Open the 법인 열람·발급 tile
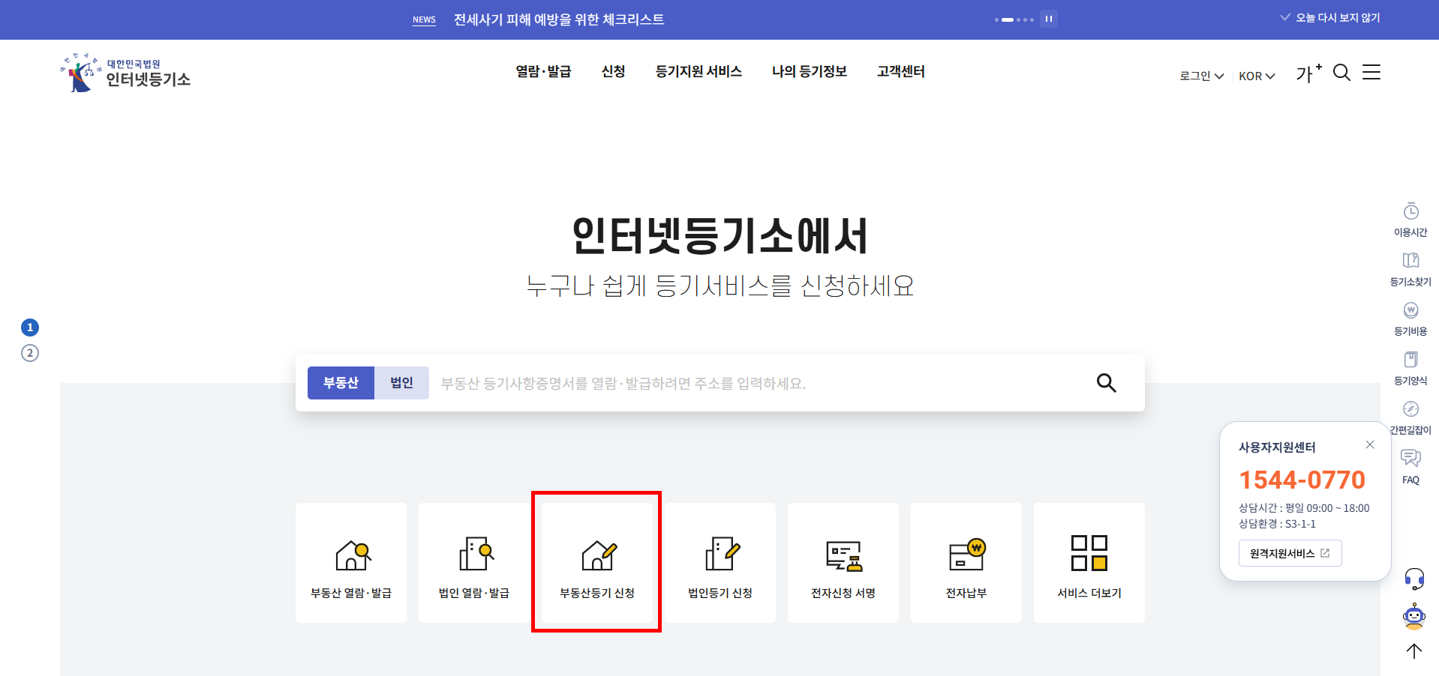Screen dimensions: 1439x676 coord(474,563)
